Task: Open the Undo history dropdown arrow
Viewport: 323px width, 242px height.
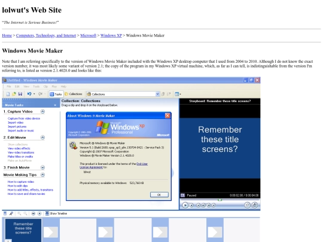Action: click(34, 94)
